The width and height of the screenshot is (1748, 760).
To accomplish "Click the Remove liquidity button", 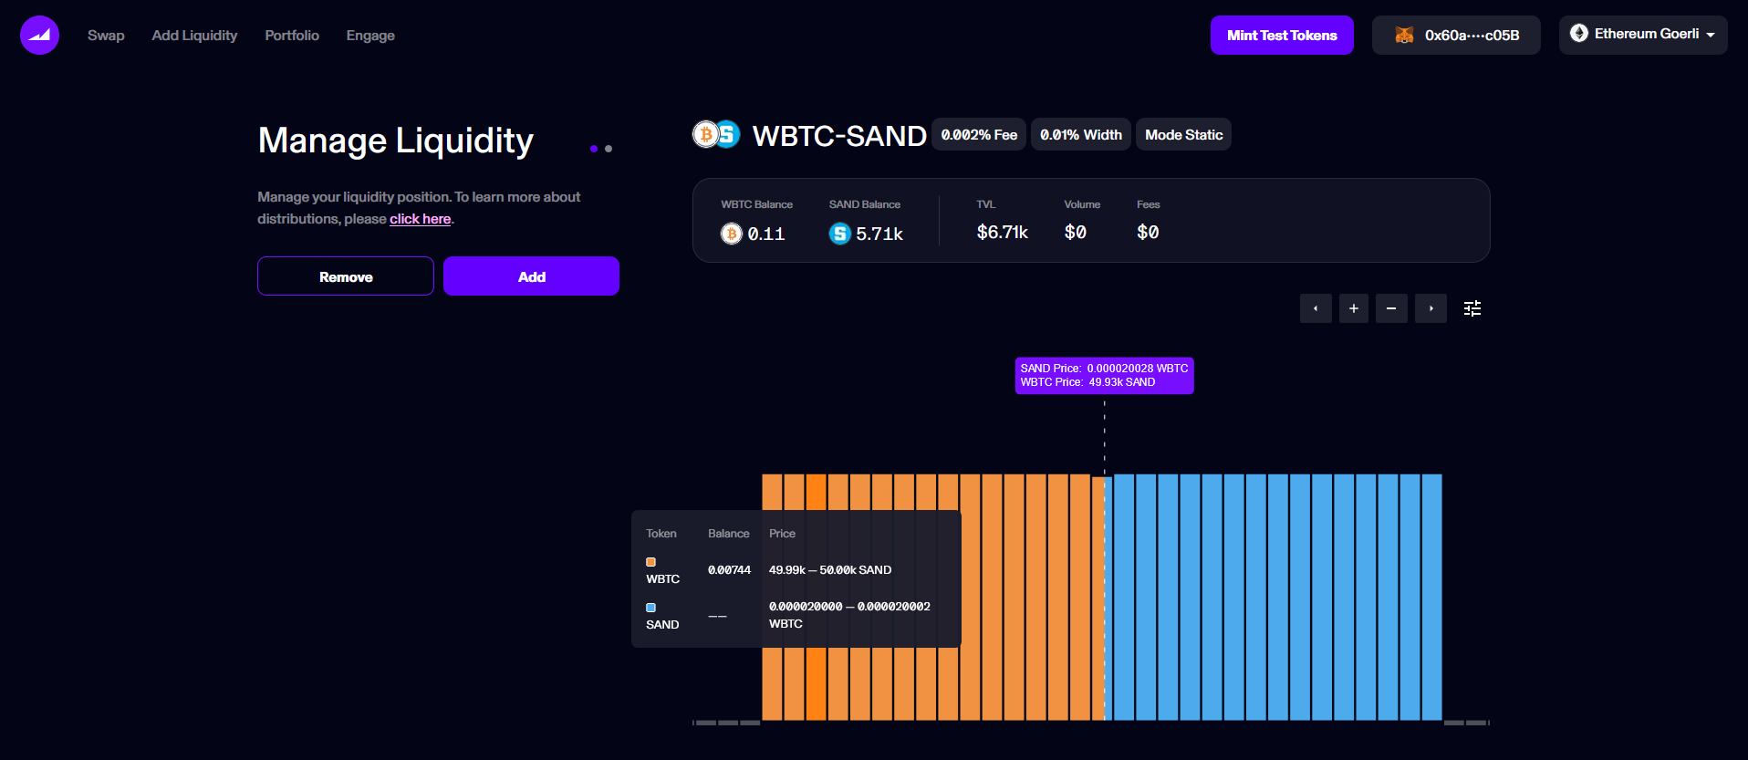I will pyautogui.click(x=346, y=276).
